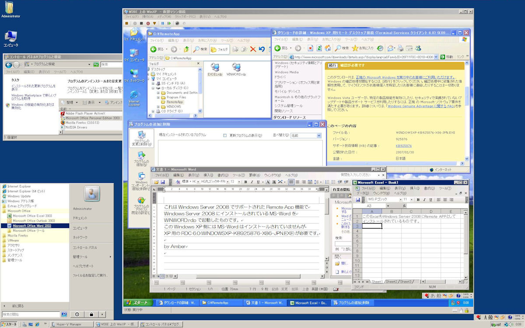This screenshot has height=328, width=525.
Task: Open the font size dropdown in Word
Action: [x=239, y=182]
